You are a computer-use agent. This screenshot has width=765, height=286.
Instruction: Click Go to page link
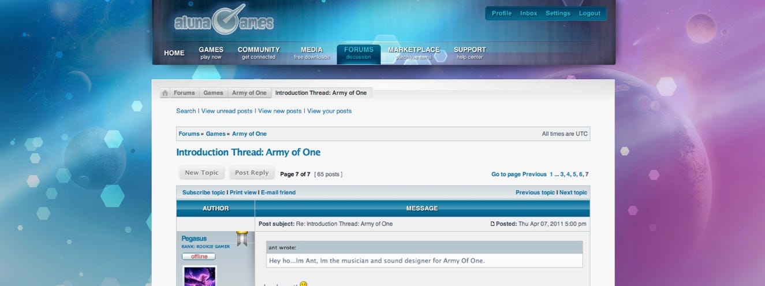(x=506, y=174)
